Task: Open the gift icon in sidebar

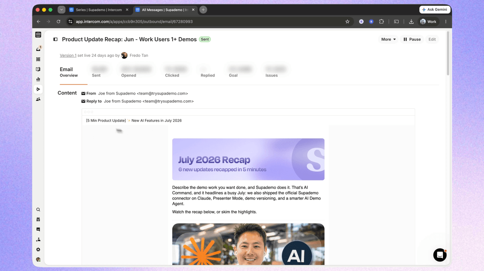Action: pos(38,219)
